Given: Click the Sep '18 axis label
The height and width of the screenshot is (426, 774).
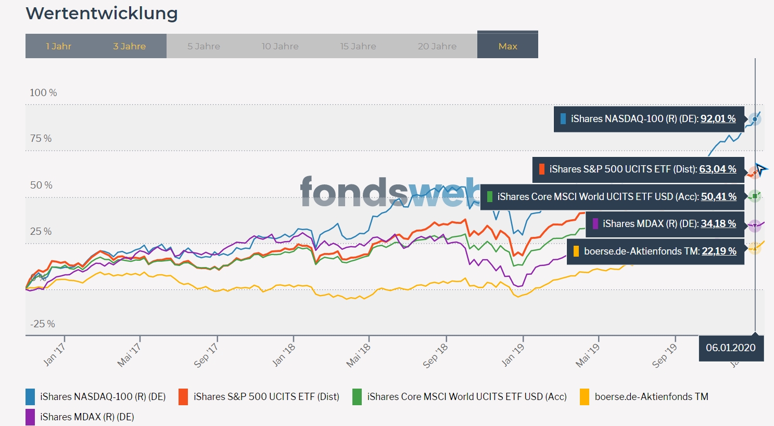Looking at the screenshot, I should pyautogui.click(x=435, y=356).
